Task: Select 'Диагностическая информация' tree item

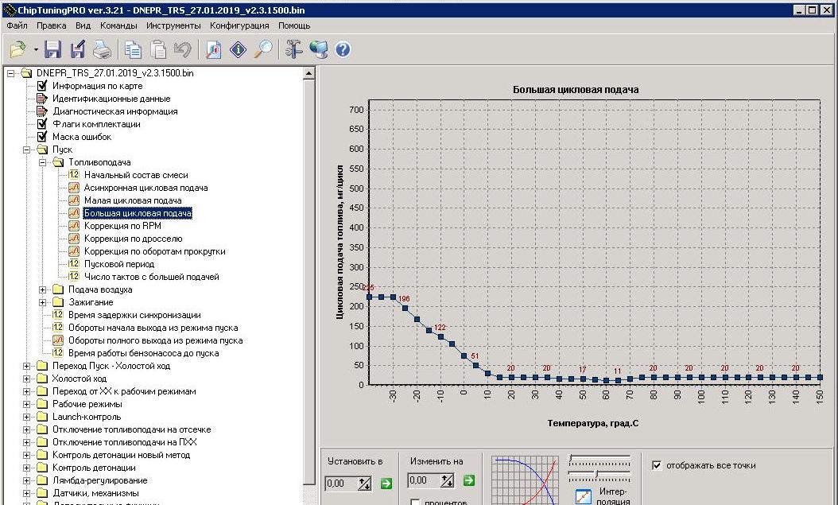Action: (x=115, y=111)
